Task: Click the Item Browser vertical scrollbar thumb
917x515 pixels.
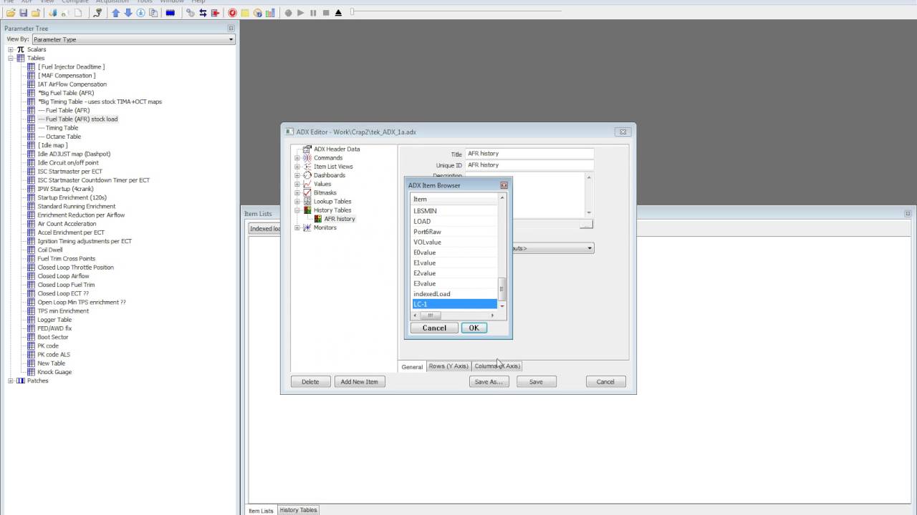Action: (501, 289)
